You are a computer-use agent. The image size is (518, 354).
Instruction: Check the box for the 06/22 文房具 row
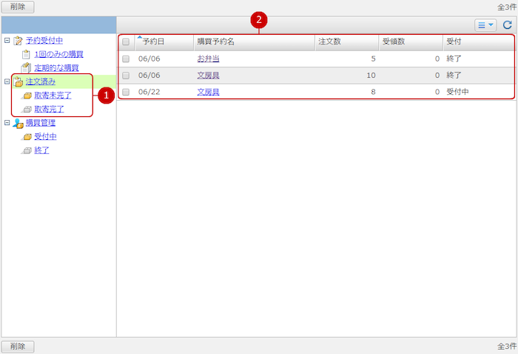126,93
